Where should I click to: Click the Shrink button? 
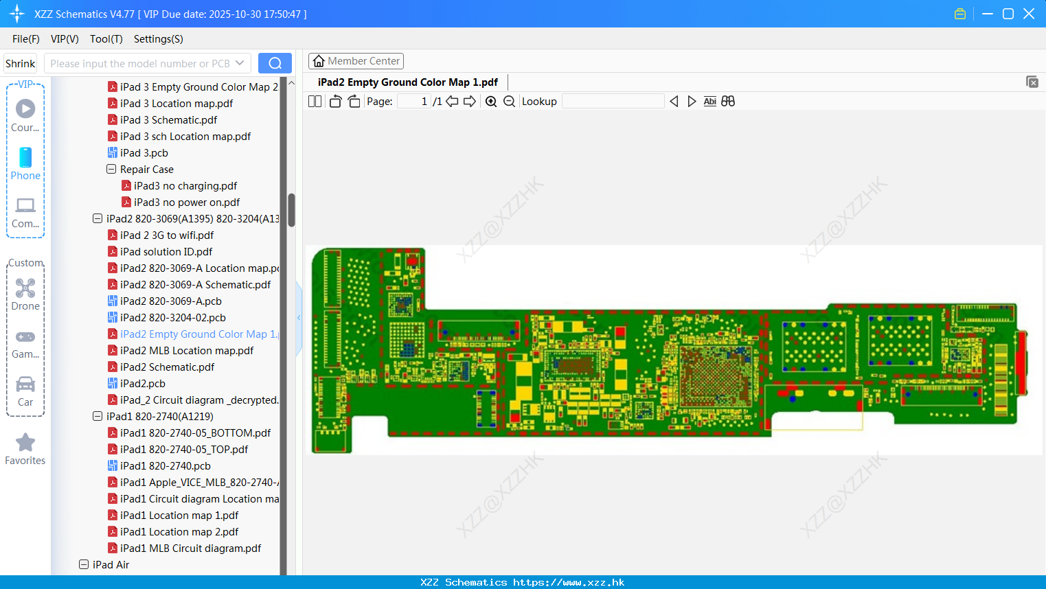tap(21, 63)
